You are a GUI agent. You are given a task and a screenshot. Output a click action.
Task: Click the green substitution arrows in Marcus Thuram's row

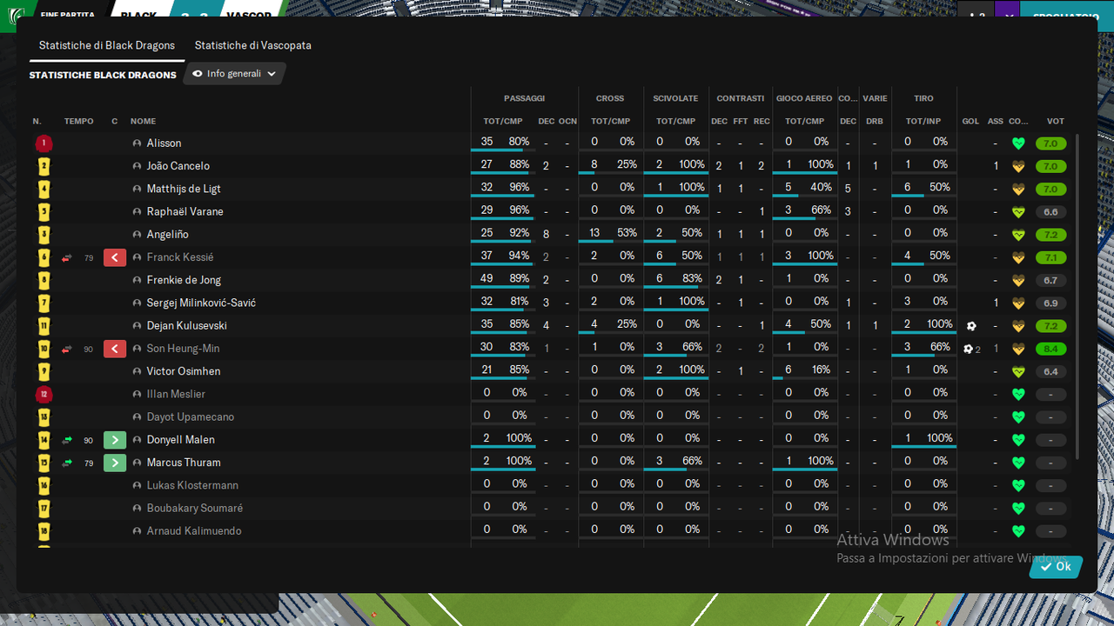click(67, 463)
